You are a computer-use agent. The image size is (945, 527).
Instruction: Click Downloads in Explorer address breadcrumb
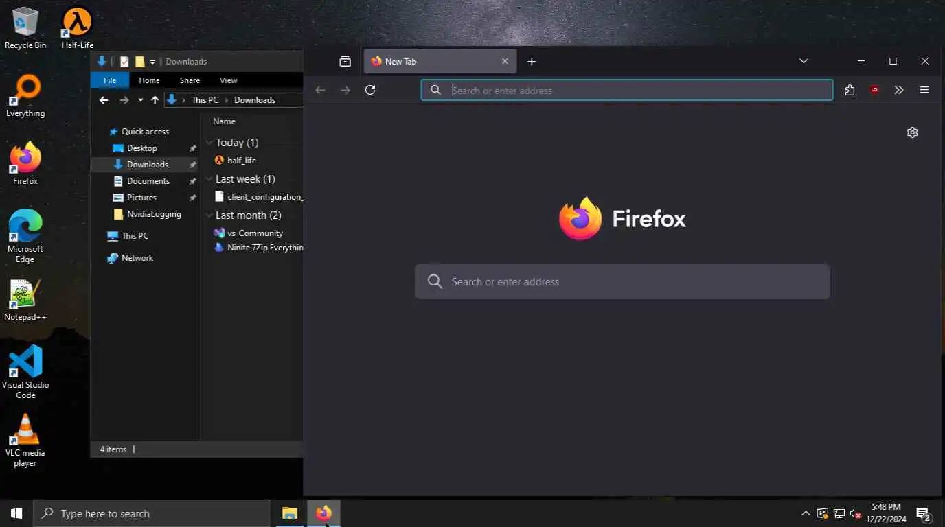(x=255, y=100)
